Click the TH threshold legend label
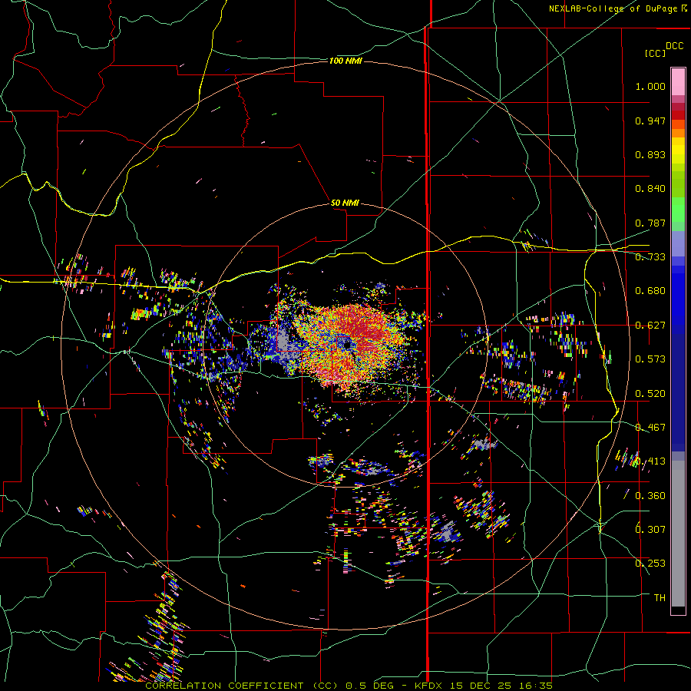This screenshot has height=691, width=691. click(660, 598)
